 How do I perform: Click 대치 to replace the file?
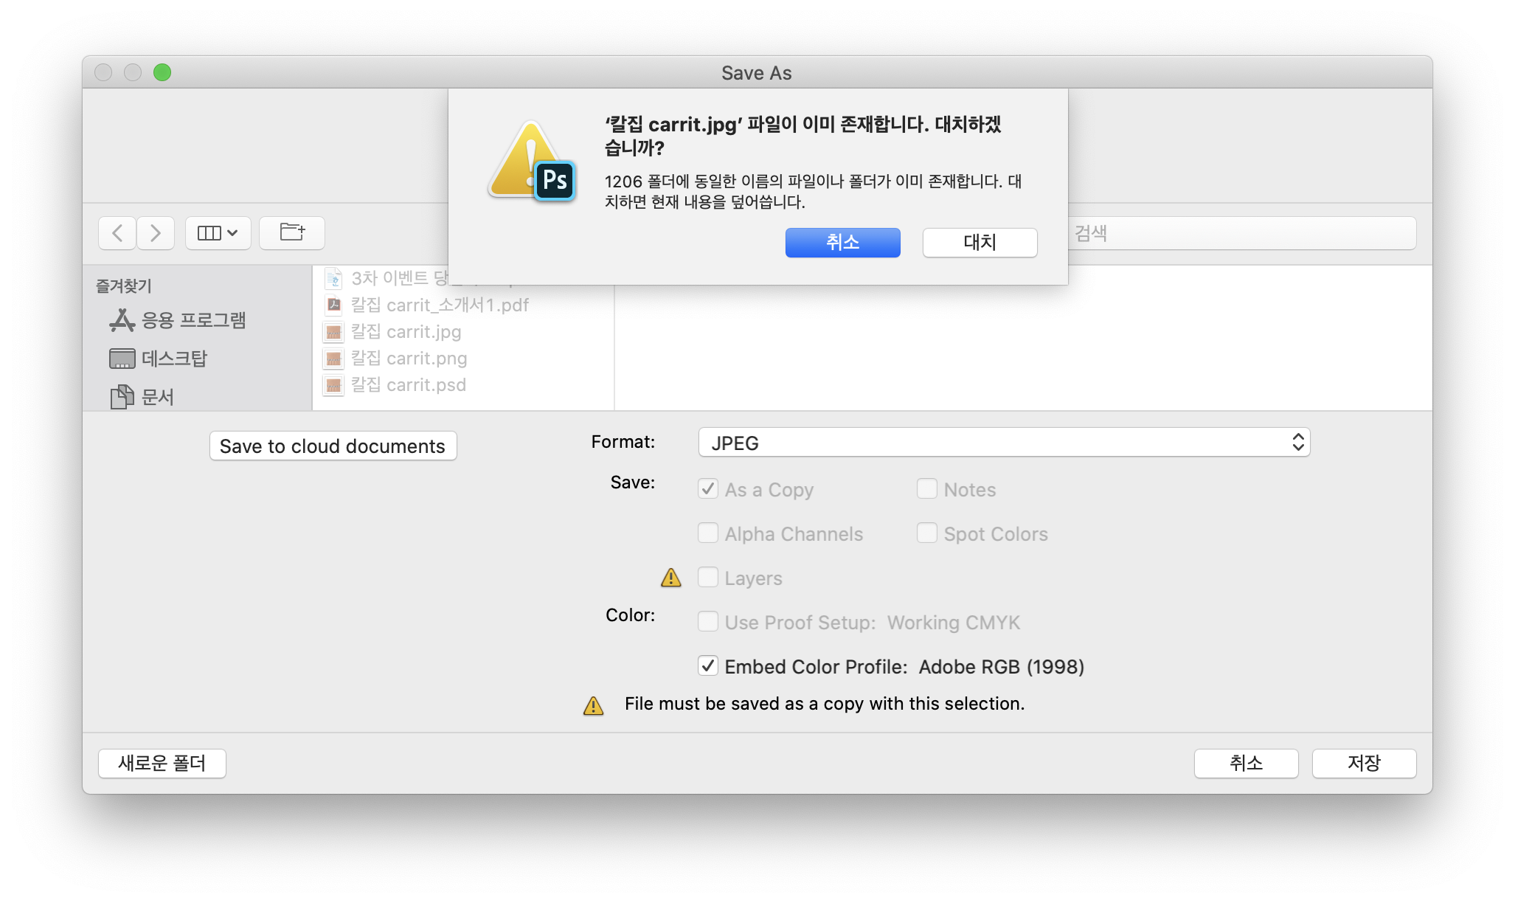click(x=980, y=243)
